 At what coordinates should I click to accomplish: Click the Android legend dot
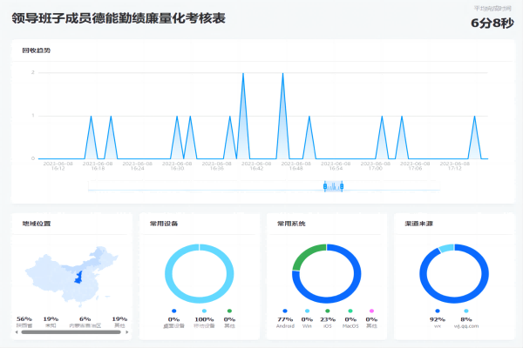pyautogui.click(x=284, y=311)
